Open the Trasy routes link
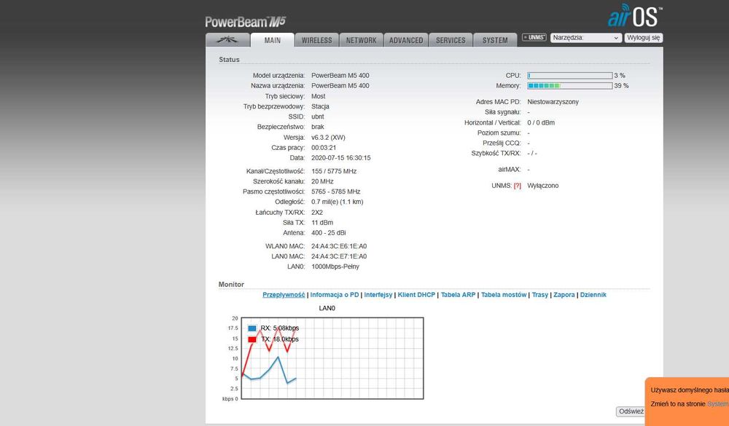729x426 pixels. [539, 295]
